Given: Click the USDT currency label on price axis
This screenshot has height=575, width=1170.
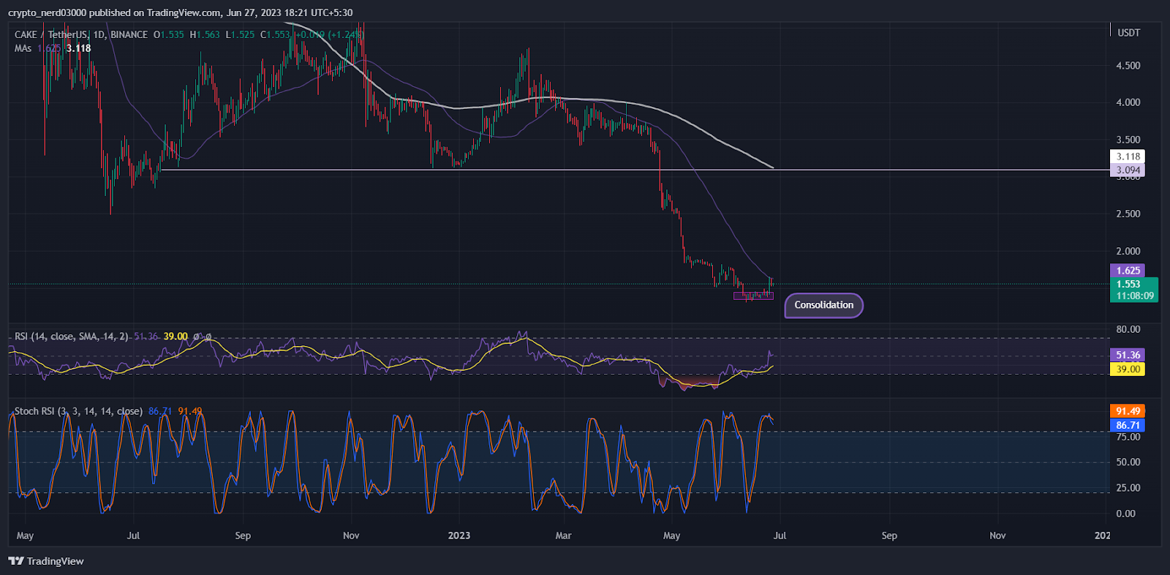Looking at the screenshot, I should 1128,33.
